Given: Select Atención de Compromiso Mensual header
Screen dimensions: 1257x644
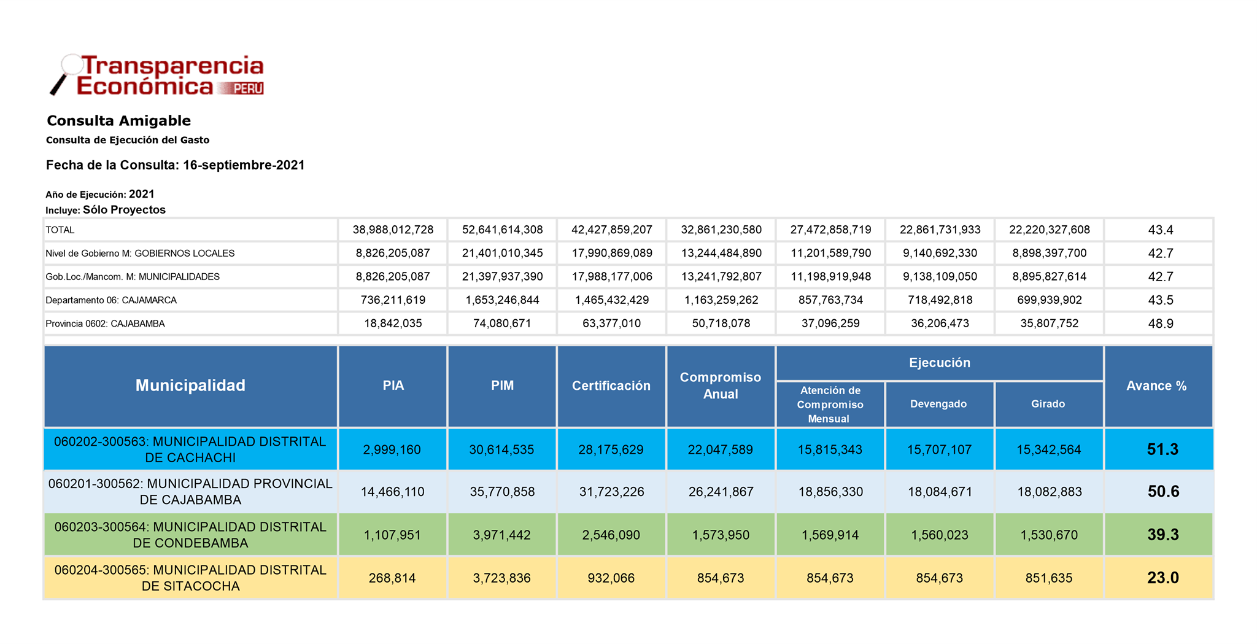Looking at the screenshot, I should 830,404.
